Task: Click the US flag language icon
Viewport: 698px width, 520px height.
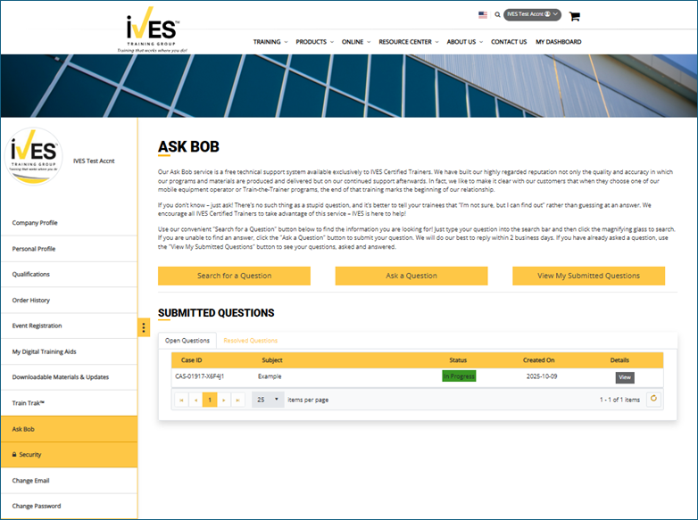Action: (x=483, y=15)
